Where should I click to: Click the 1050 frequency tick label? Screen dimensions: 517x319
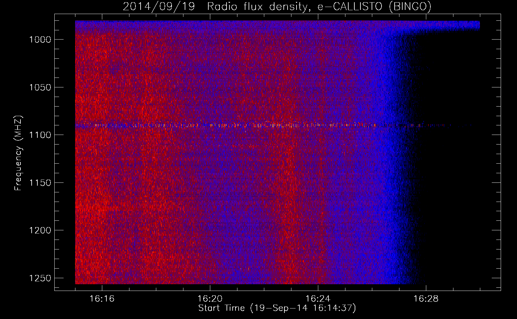point(40,87)
